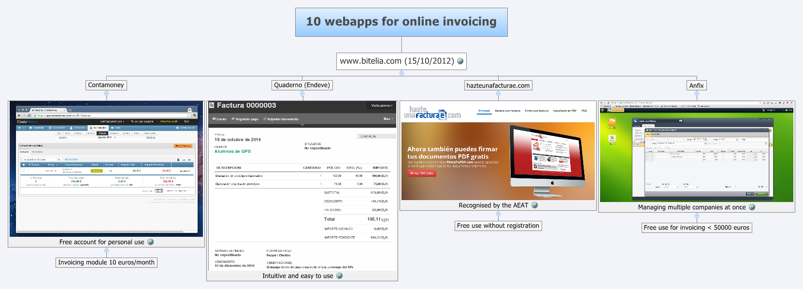Select "Free use without registration" topic
The width and height of the screenshot is (803, 289).
click(x=498, y=226)
